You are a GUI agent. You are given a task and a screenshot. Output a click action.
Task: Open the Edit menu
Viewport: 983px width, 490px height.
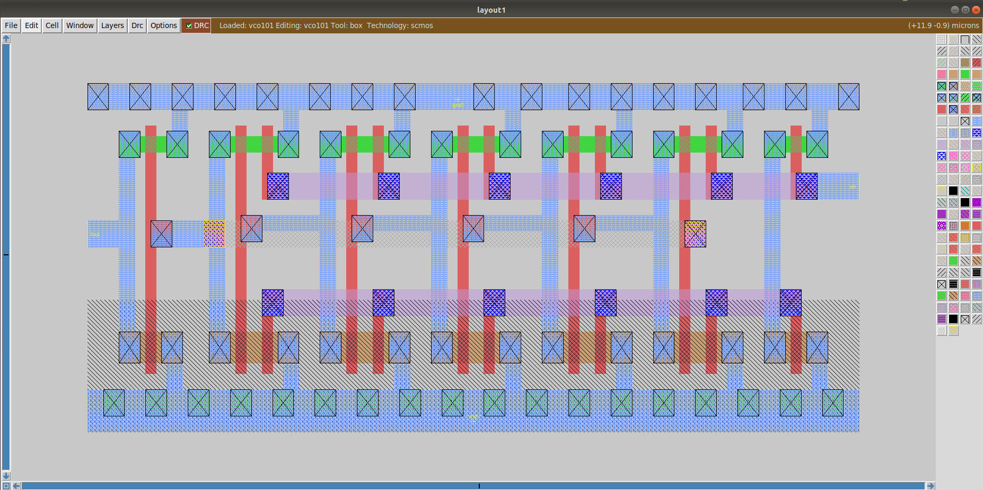[x=32, y=25]
